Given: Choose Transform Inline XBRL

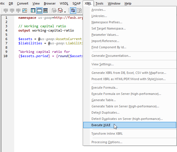Looking at the screenshot, I should [x=107, y=134].
